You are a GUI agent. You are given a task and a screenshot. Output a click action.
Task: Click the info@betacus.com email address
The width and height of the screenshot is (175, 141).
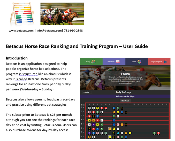pyautogui.click(x=49, y=31)
